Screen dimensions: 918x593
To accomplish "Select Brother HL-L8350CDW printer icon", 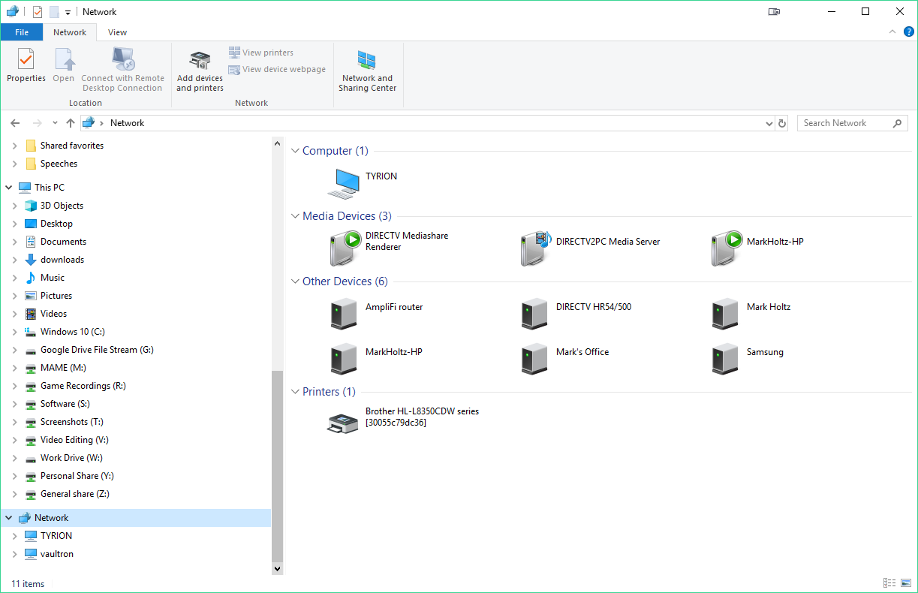I will tap(344, 423).
